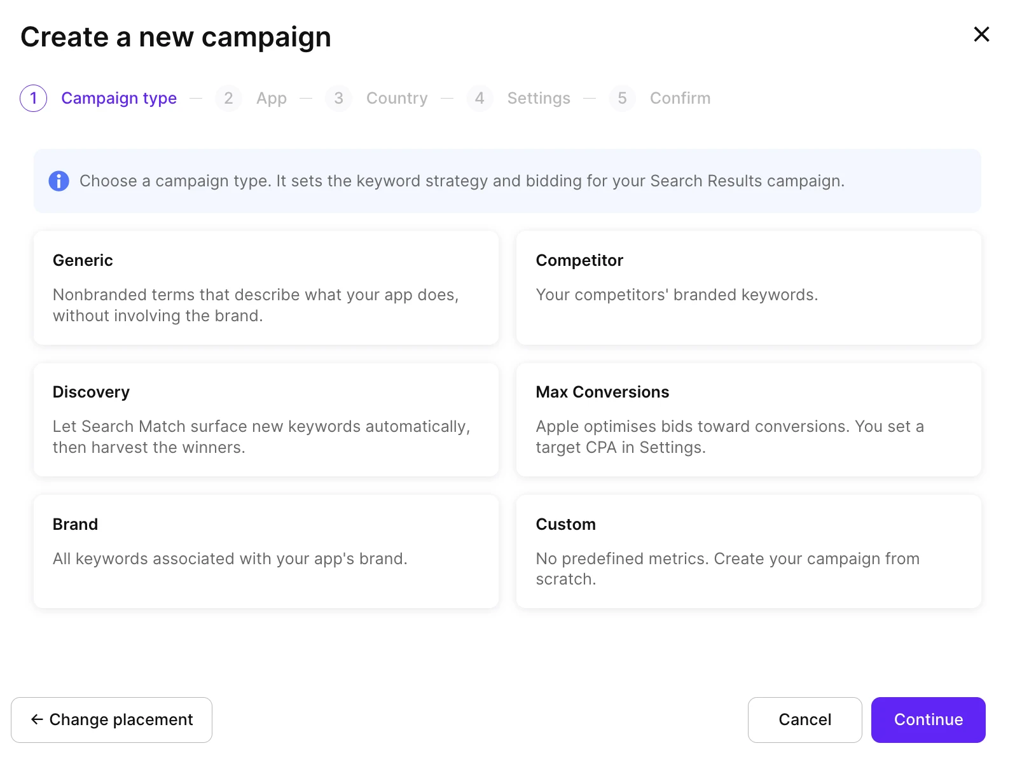The image size is (1015, 762).
Task: Click step 3 number circle
Action: point(338,98)
